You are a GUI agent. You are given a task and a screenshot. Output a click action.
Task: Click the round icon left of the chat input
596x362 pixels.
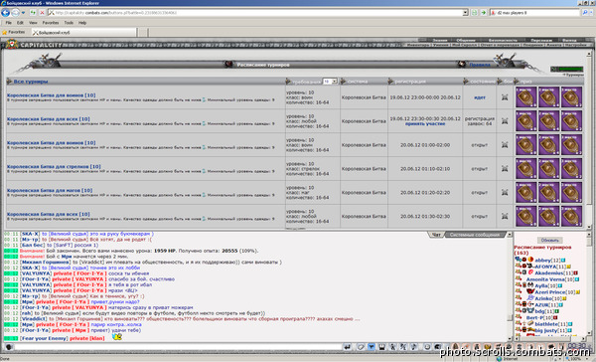click(9, 347)
